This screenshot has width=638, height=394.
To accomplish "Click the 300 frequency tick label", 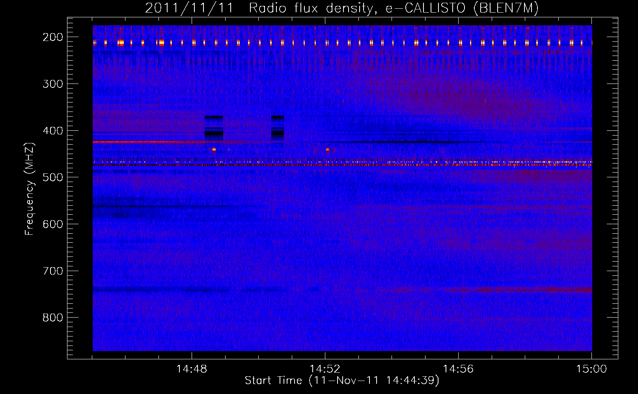I will tap(53, 84).
